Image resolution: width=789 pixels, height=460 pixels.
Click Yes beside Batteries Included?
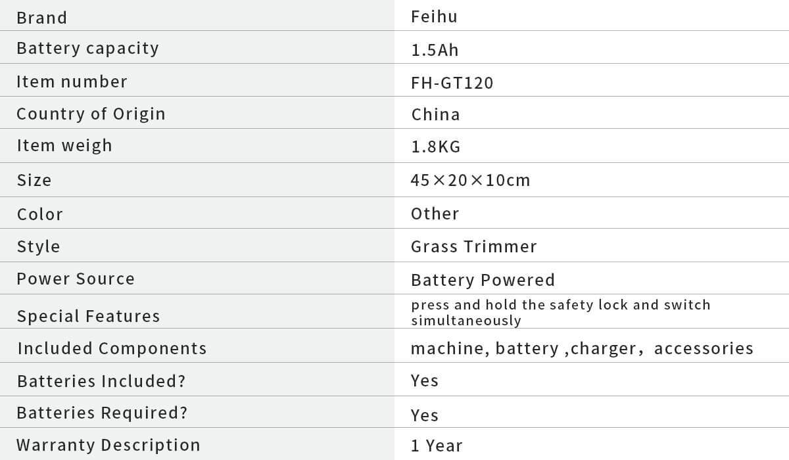coord(425,380)
